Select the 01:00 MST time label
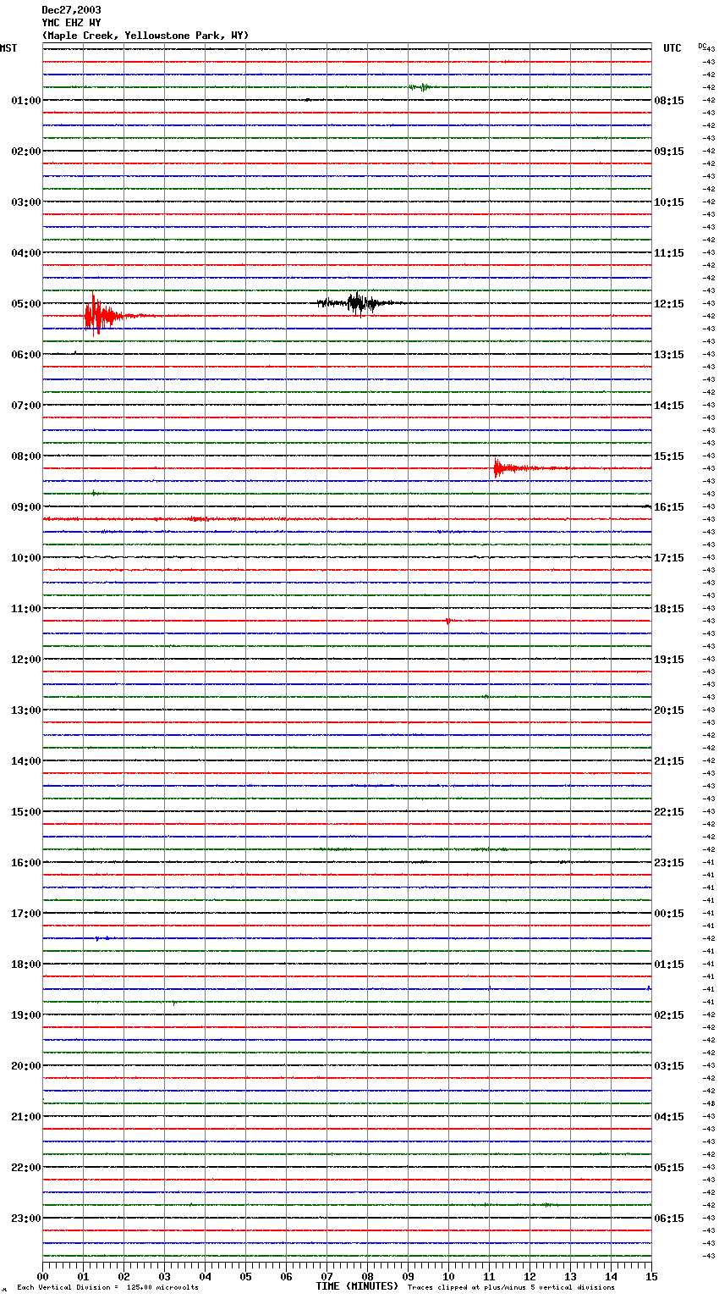The width and height of the screenshot is (719, 1299). (26, 101)
